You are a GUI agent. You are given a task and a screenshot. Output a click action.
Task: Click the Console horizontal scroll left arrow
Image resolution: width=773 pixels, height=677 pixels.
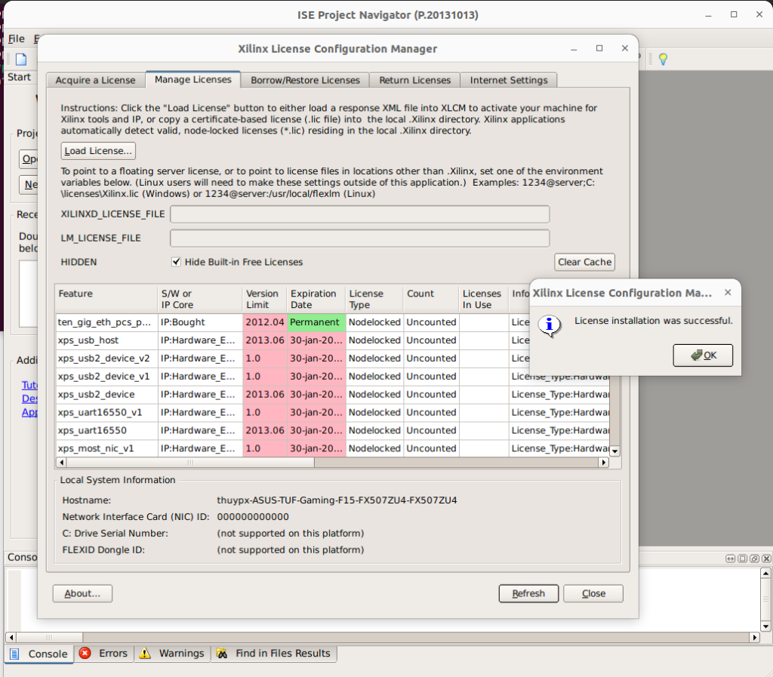click(x=11, y=637)
